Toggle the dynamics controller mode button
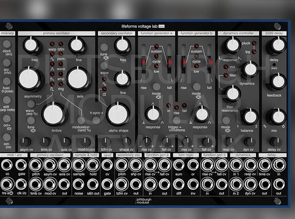The width and height of the screenshot is (295, 219). coord(226,120)
